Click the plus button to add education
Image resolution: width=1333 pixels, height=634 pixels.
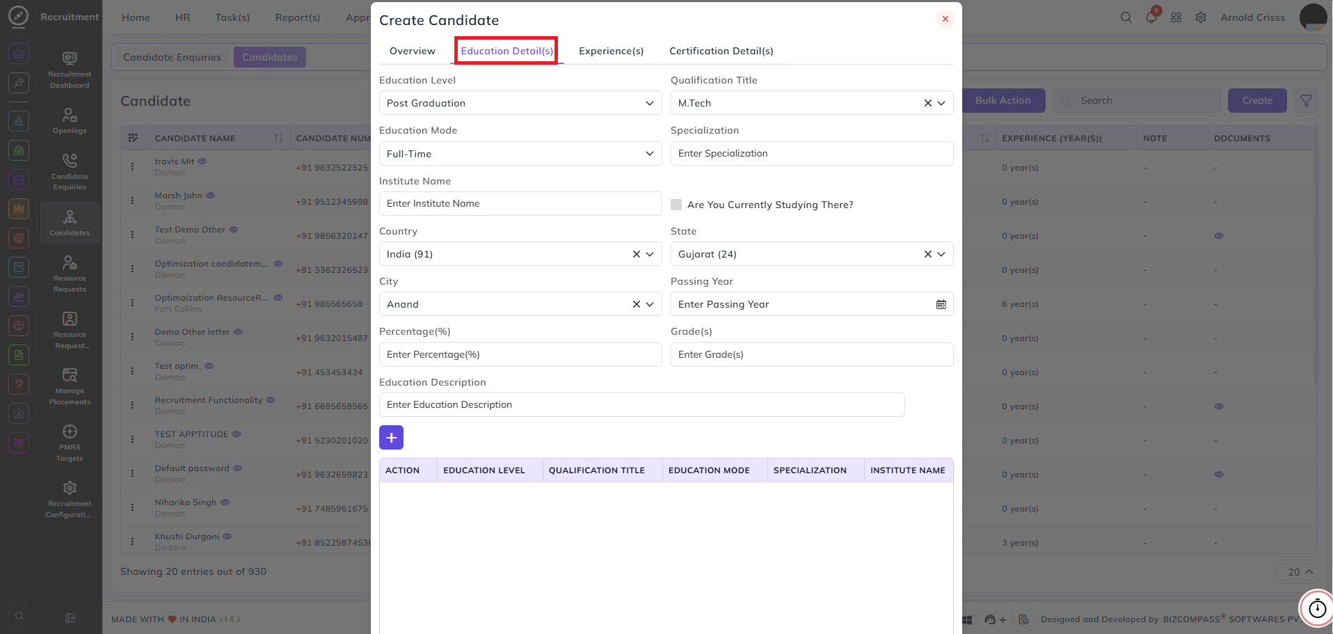391,437
